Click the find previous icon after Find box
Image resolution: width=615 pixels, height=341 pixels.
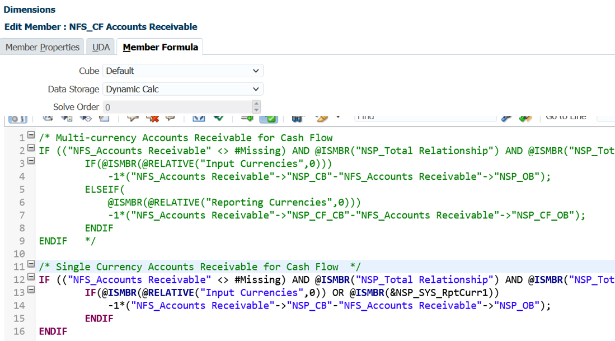(506, 118)
